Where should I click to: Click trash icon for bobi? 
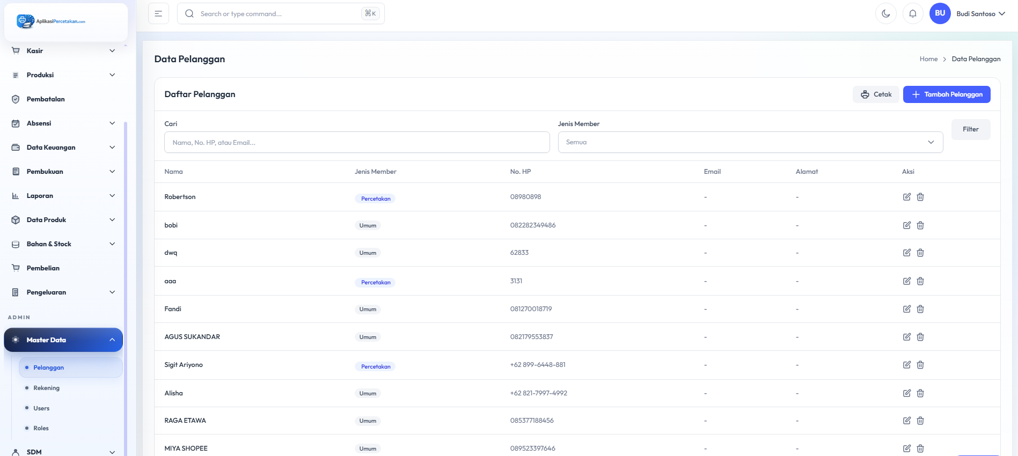point(920,225)
